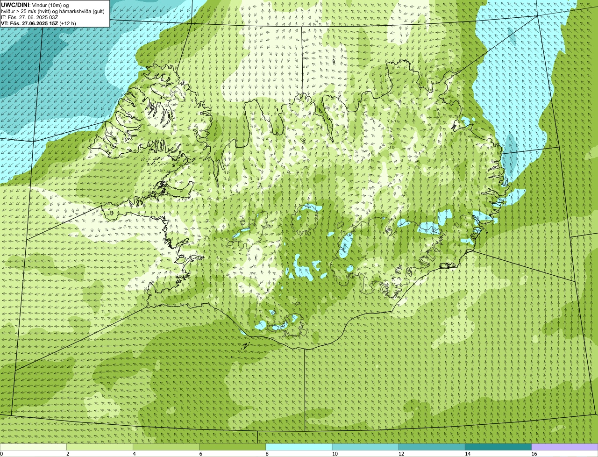Click the 10–12 m/s legend swatch
This screenshot has width=598, height=457.
[x=365, y=447]
